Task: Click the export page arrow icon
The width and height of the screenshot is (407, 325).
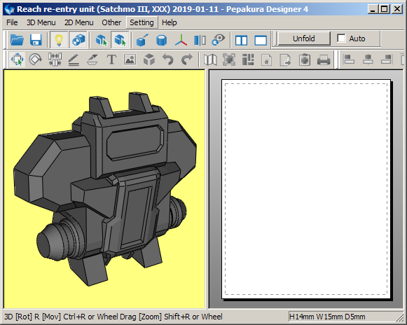Action: click(x=285, y=60)
